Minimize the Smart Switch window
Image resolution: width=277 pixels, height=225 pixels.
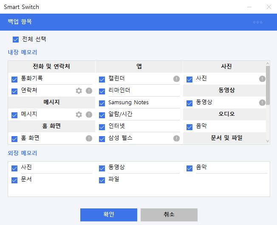pyautogui.click(x=249, y=7)
